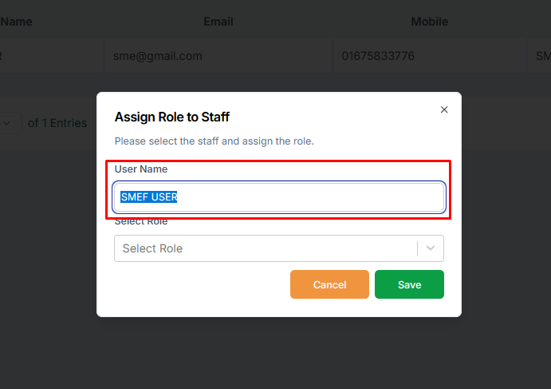551x389 pixels.
Task: Click the 'of 1 Entries' text
Action: (x=57, y=123)
